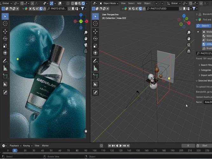Select the Annotate tool in the left viewport toolbar
Image resolution: width=212 pixels, height=159 pixels.
coord(5,61)
